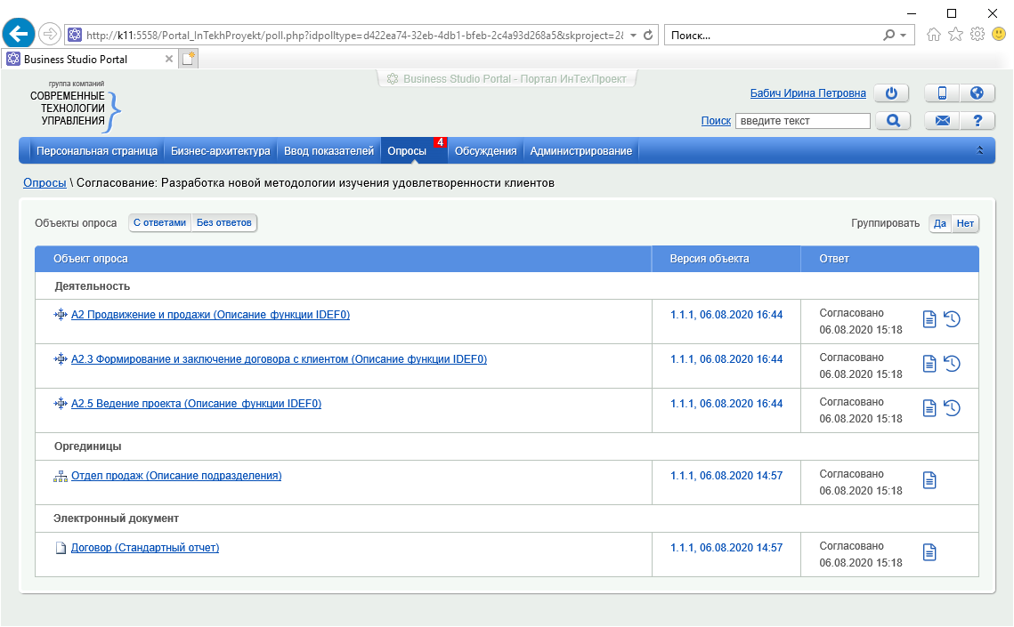
Task: Open the mail envelope icon button
Action: pyautogui.click(x=942, y=121)
